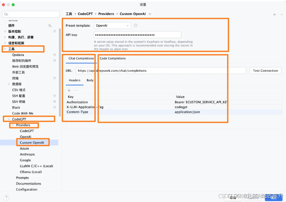Click the API key password field
Image resolution: width=286 pixels, height=202 pixels.
(137, 35)
